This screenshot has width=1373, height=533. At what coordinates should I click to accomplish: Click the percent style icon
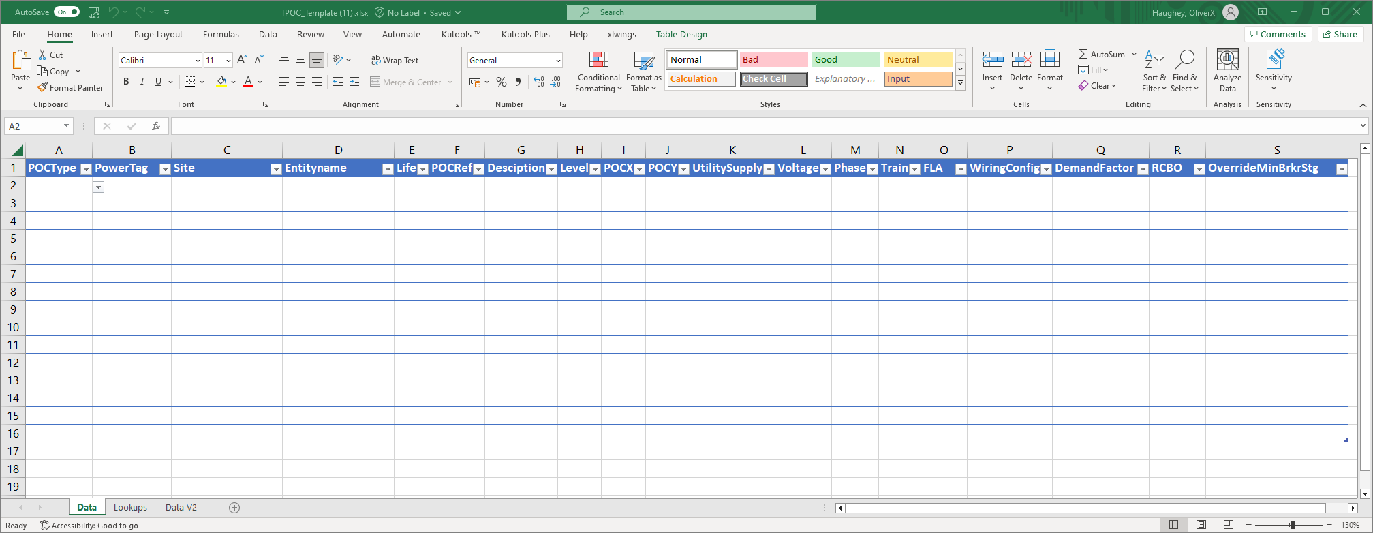pos(502,82)
